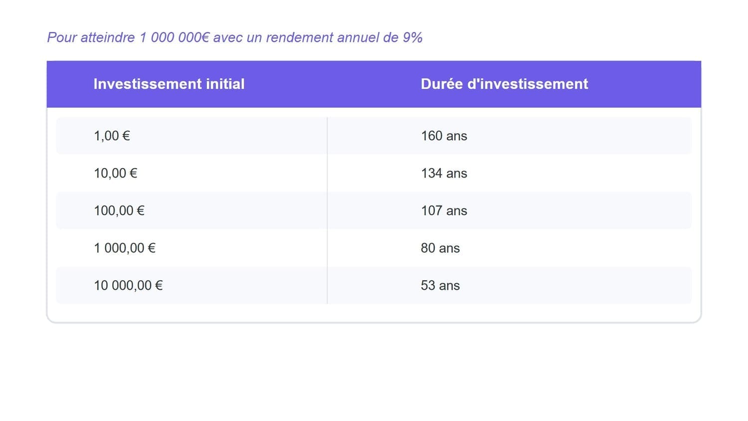Click the 'Pour atteindre 1 000 000€' title text

point(128,37)
